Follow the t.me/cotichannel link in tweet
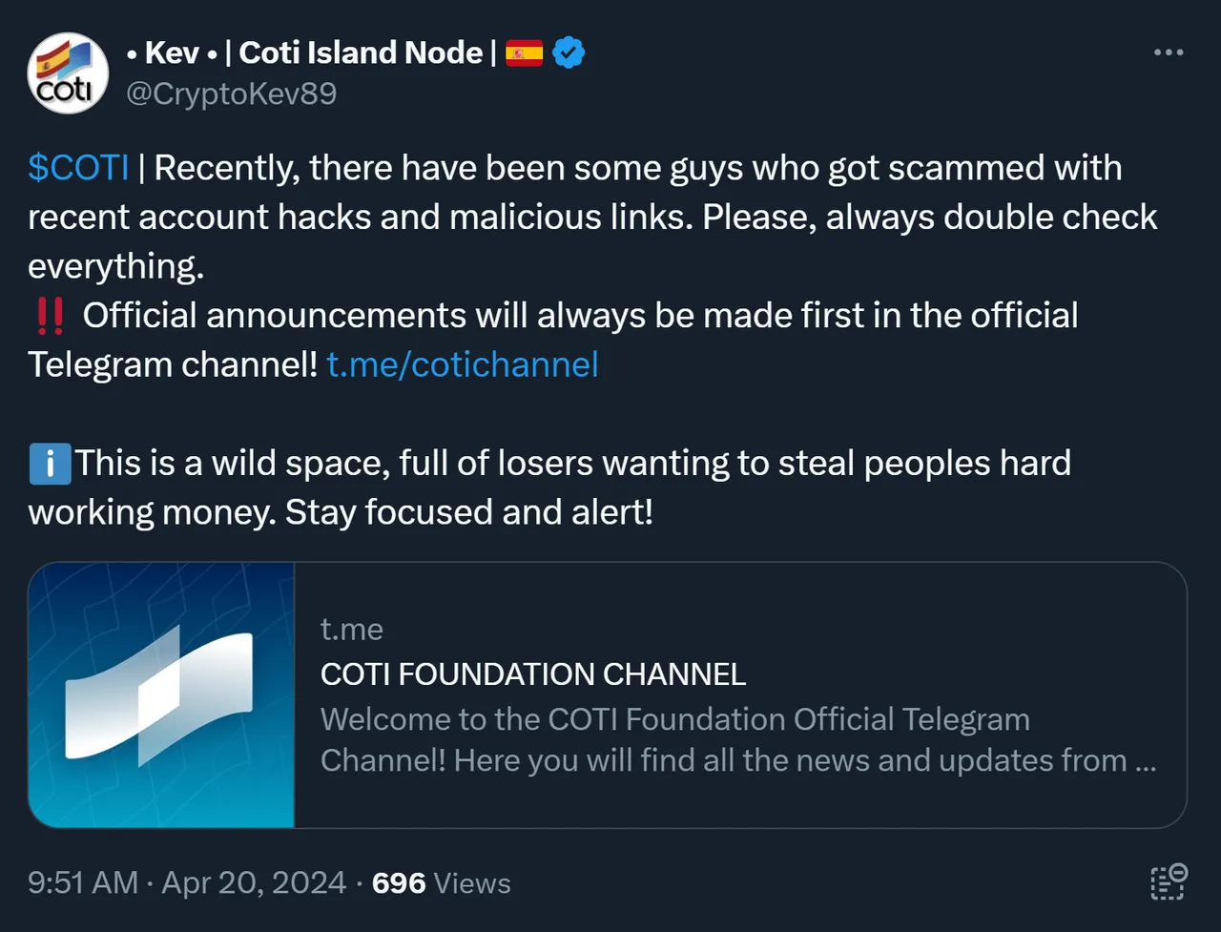 (x=463, y=364)
